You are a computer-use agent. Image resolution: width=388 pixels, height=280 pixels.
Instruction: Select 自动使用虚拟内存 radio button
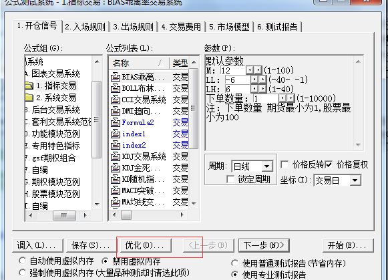[22, 261]
